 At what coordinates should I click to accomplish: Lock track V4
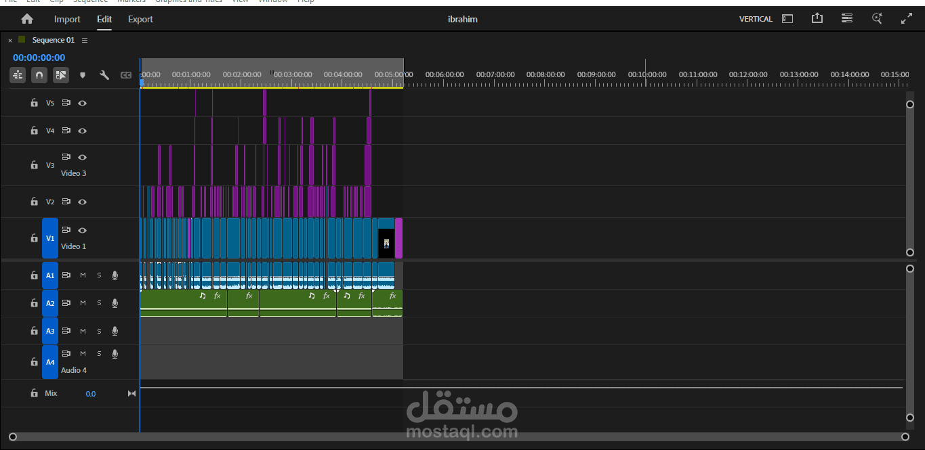pos(34,131)
